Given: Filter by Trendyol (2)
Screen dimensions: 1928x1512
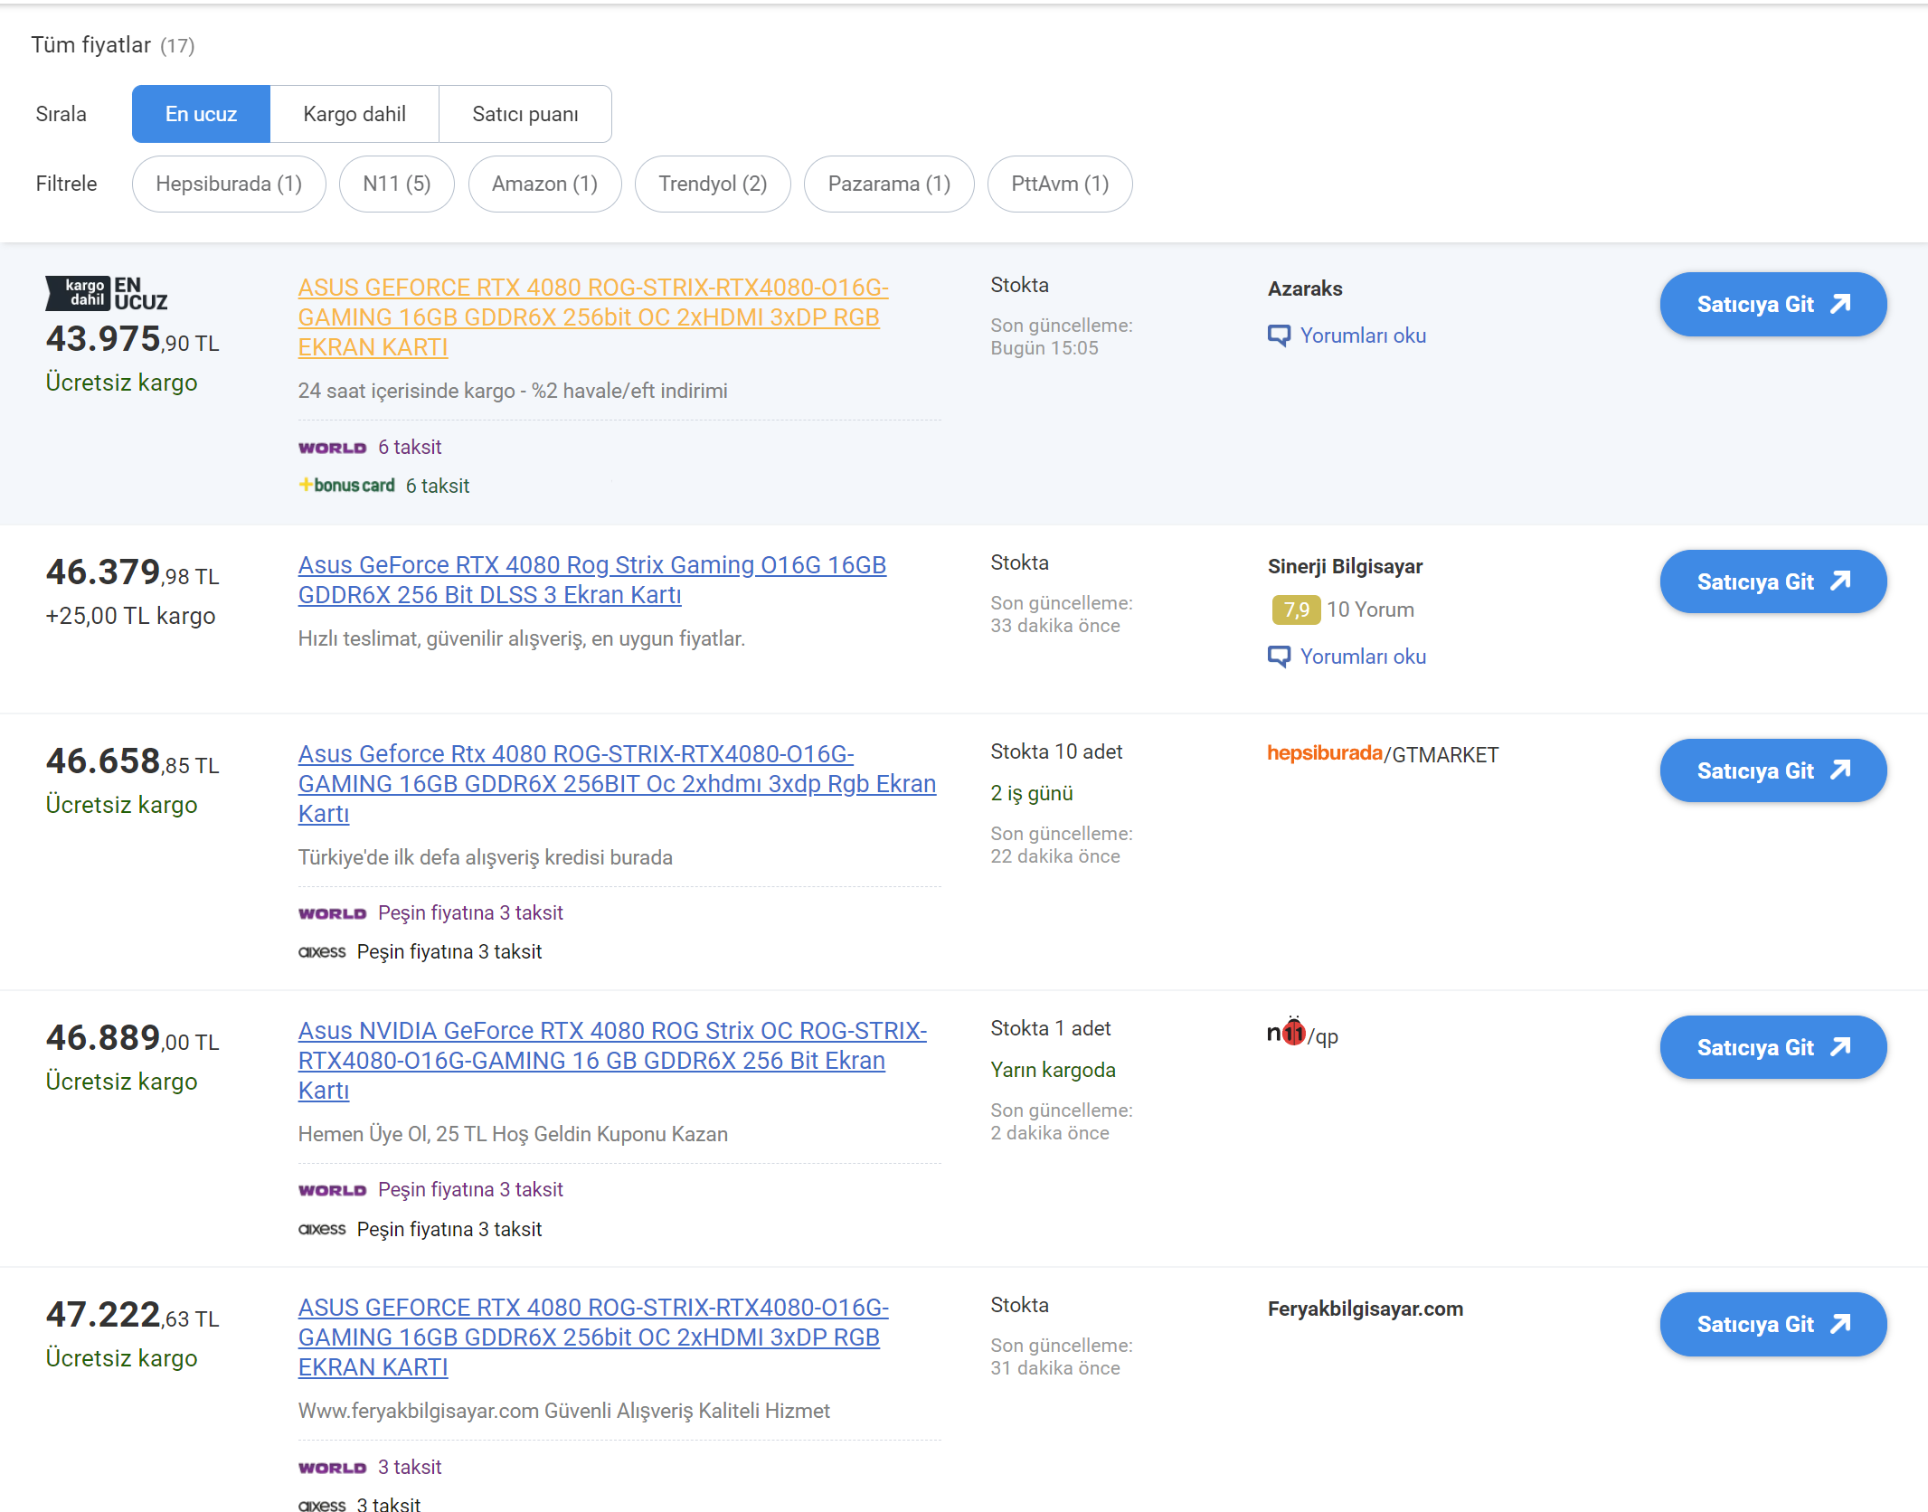Looking at the screenshot, I should pos(713,184).
